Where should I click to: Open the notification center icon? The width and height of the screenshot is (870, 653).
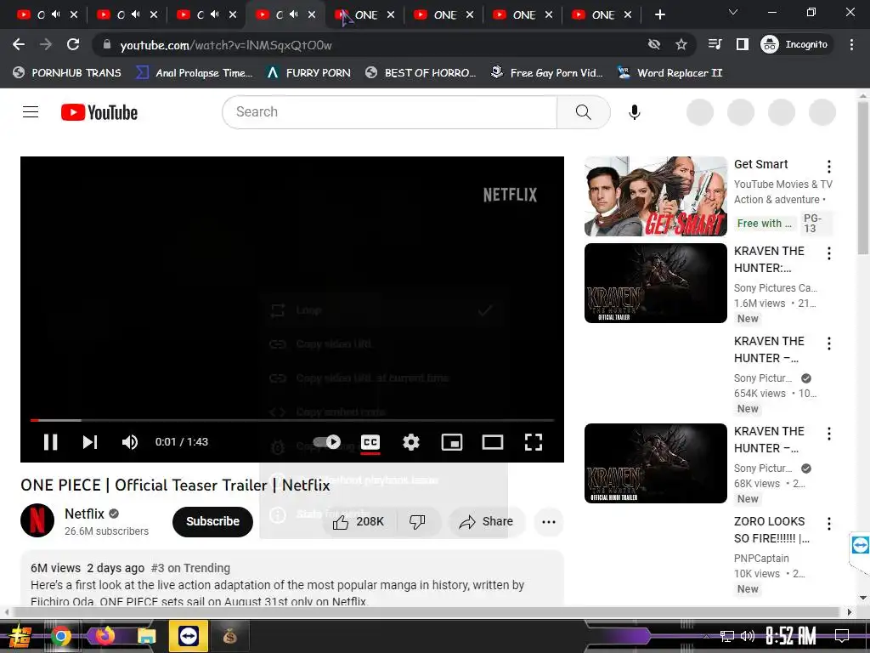tap(842, 636)
